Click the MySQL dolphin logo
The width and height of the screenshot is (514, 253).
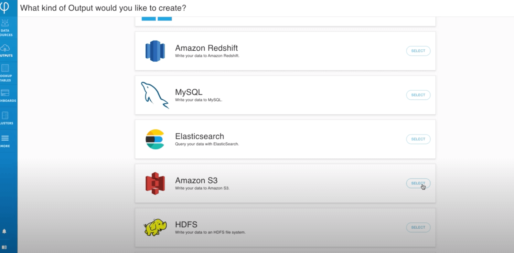(155, 95)
